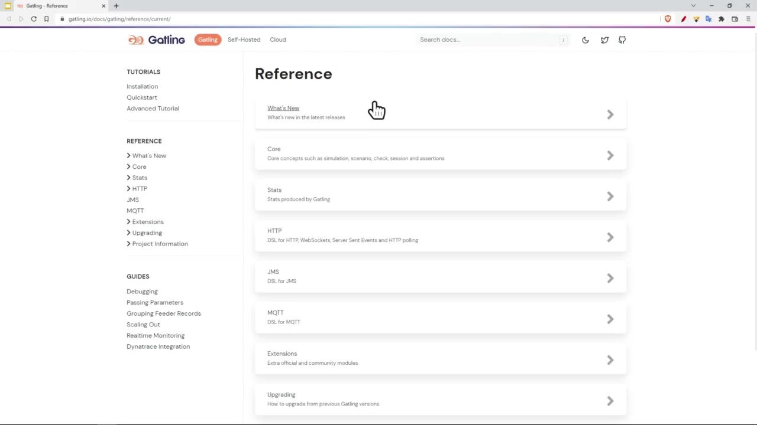Open the Stats reference card
757x425 pixels.
tap(440, 195)
